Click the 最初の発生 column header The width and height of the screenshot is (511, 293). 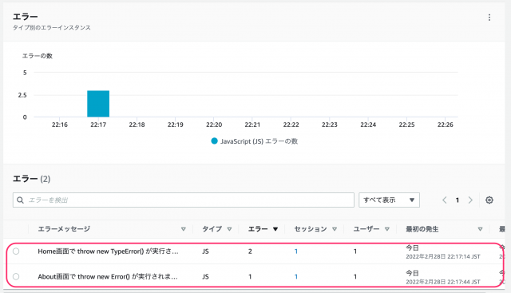click(x=422, y=229)
